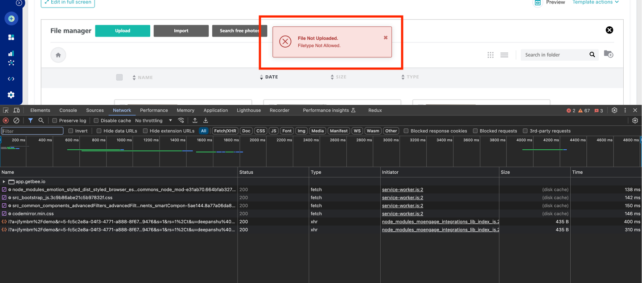Open the Template actions dropdown

click(x=596, y=2)
